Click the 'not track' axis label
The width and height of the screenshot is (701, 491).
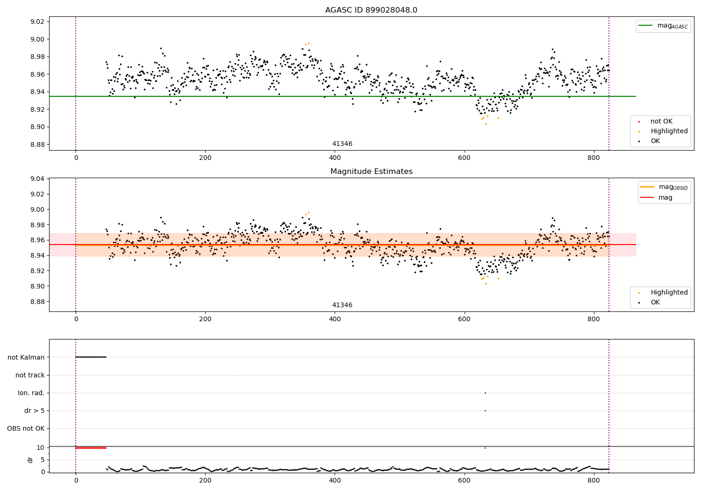[30, 375]
